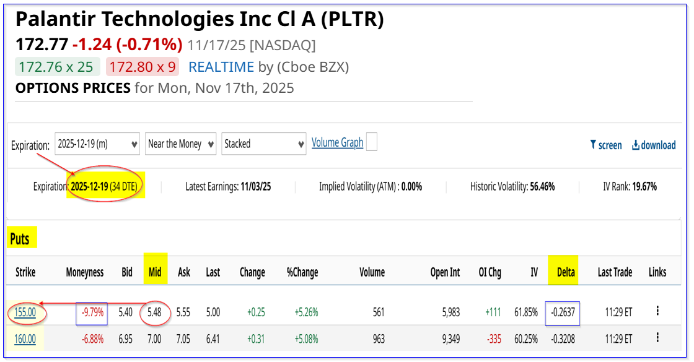The image size is (694, 362).
Task: Sort by the Last Trade column header
Action: click(x=615, y=272)
